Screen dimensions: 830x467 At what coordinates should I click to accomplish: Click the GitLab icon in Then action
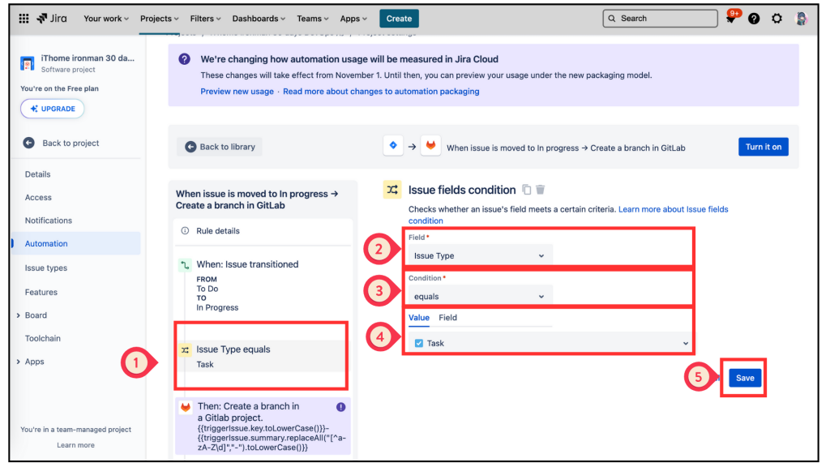point(186,407)
